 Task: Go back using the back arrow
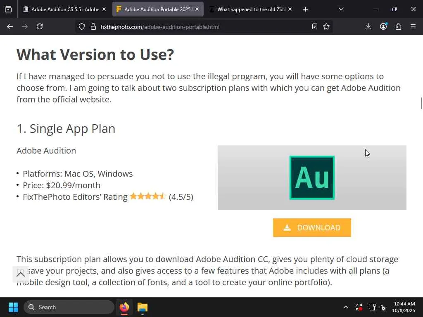10,26
